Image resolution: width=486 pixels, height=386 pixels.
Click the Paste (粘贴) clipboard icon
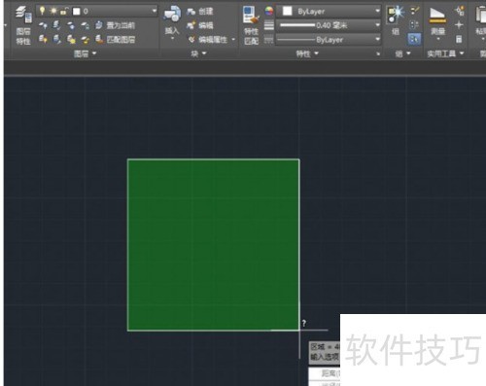[x=481, y=15]
